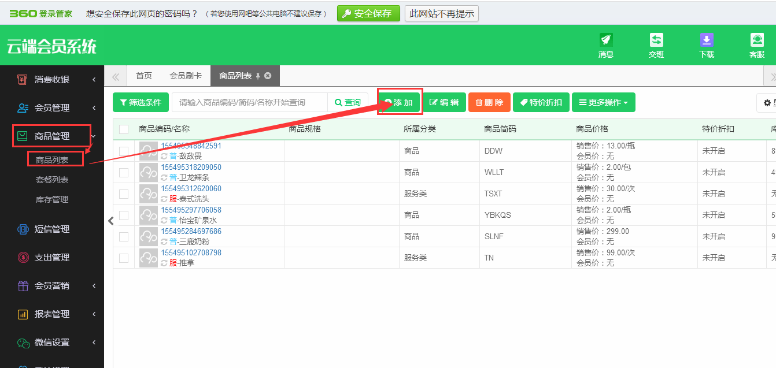Click the 商品管理 product icon
This screenshot has height=368, width=776.
tap(23, 136)
